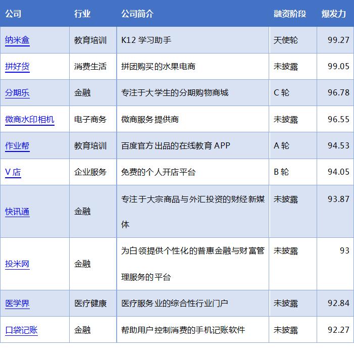Click the 公司简介 column header
This screenshot has width=354, height=356.
[137, 14]
